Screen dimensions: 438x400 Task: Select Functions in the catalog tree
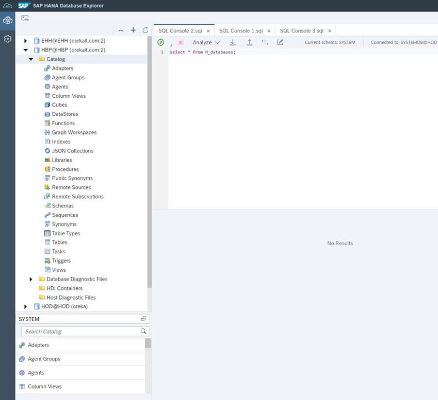coord(63,123)
